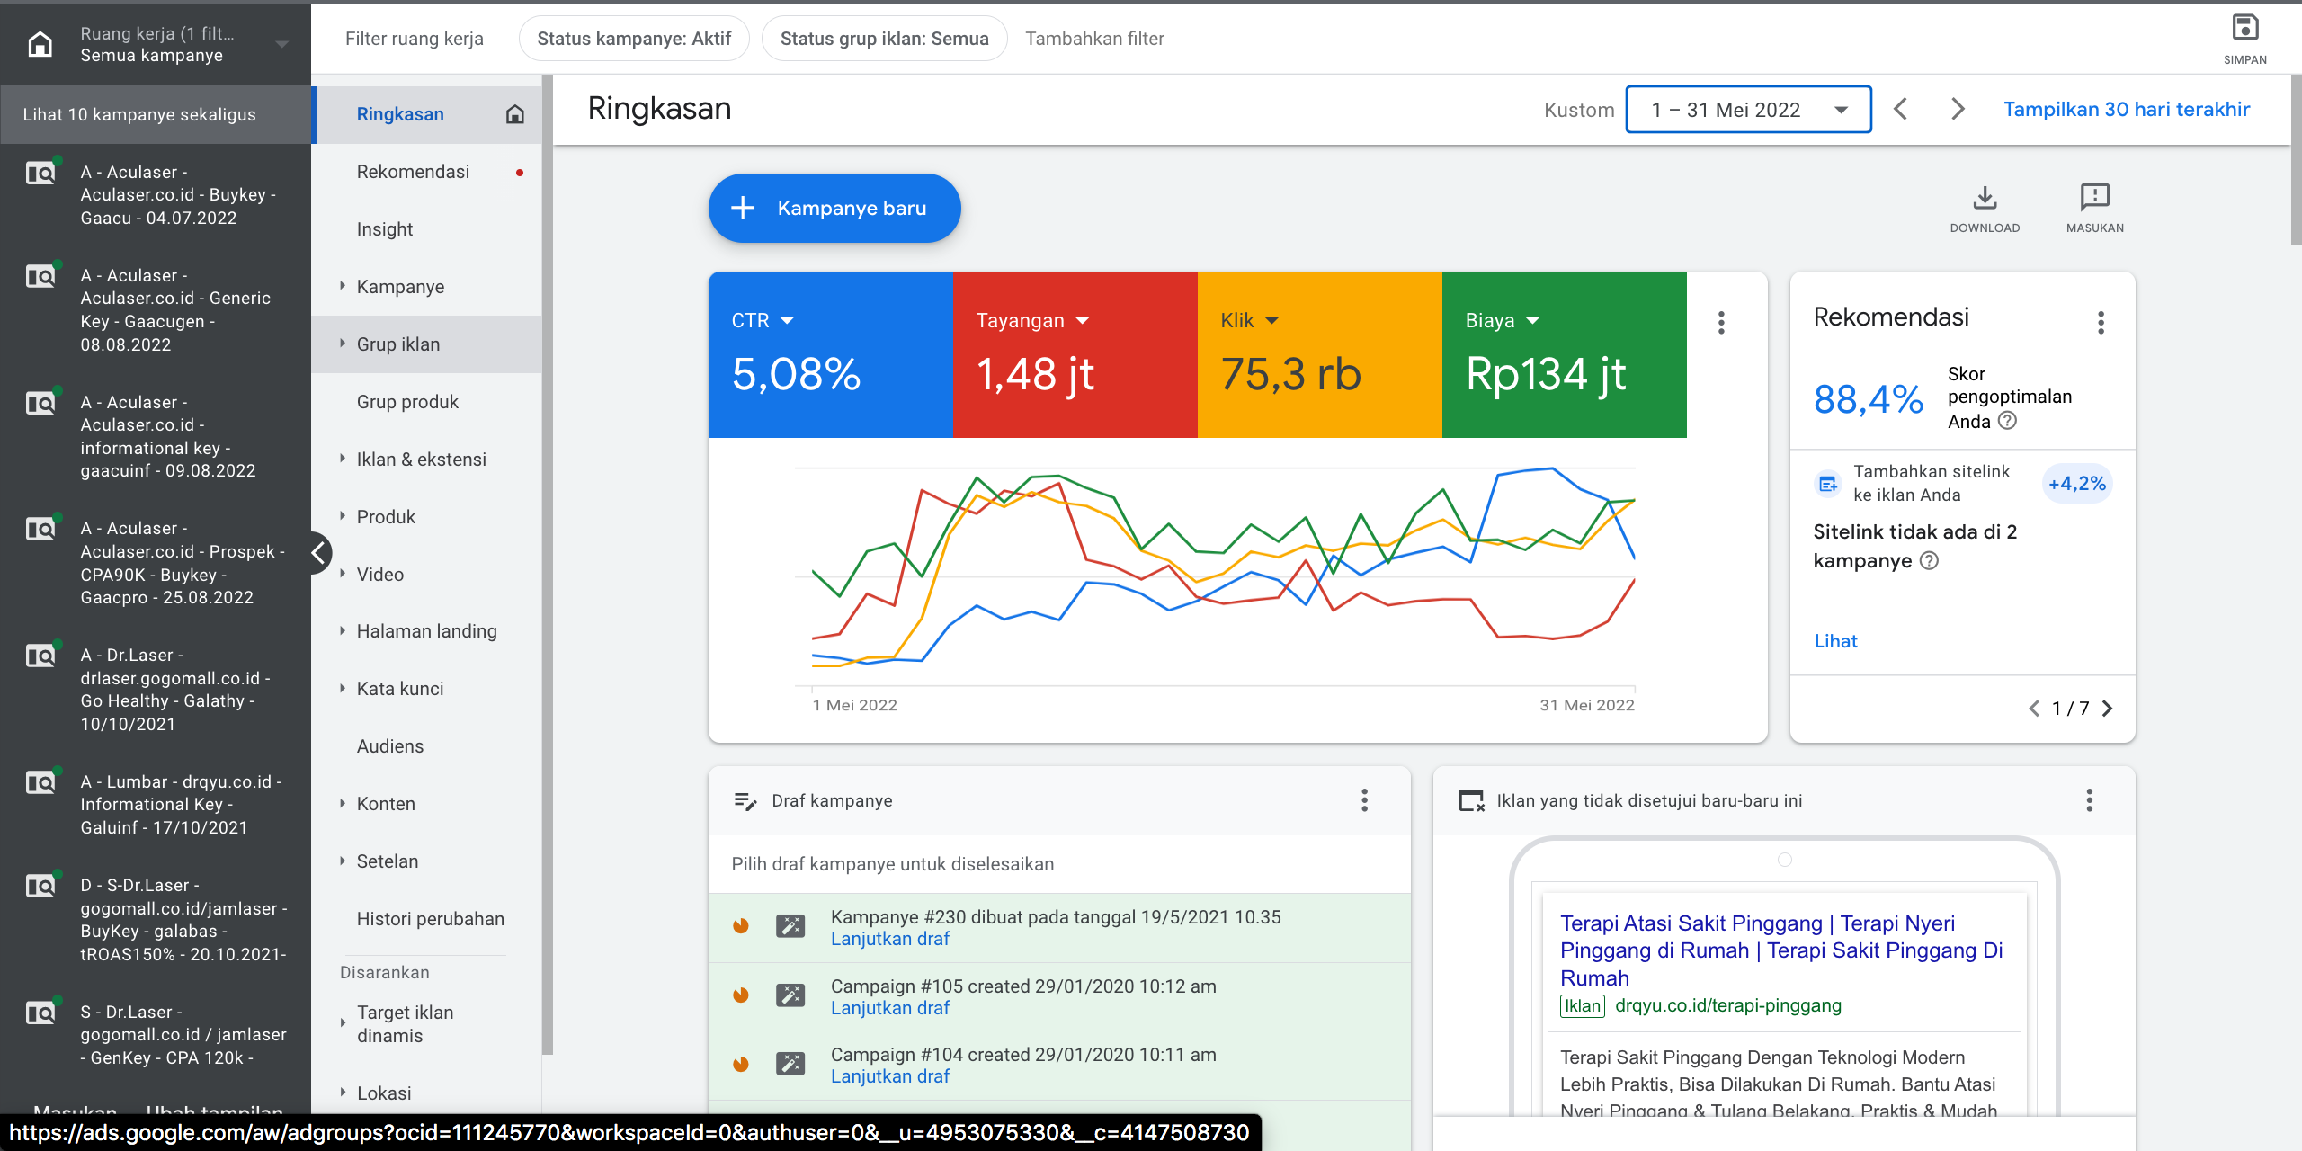Click the sitelink icon in the Rekomendasi card
The height and width of the screenshot is (1151, 2302).
1827,483
